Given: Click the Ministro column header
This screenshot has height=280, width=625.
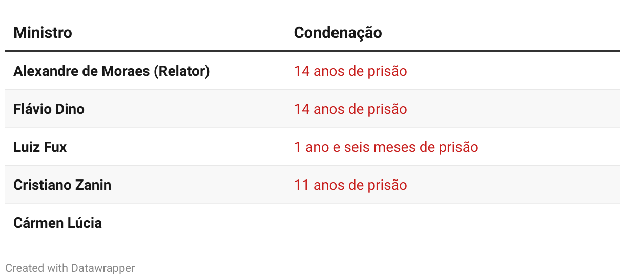Looking at the screenshot, I should (43, 33).
